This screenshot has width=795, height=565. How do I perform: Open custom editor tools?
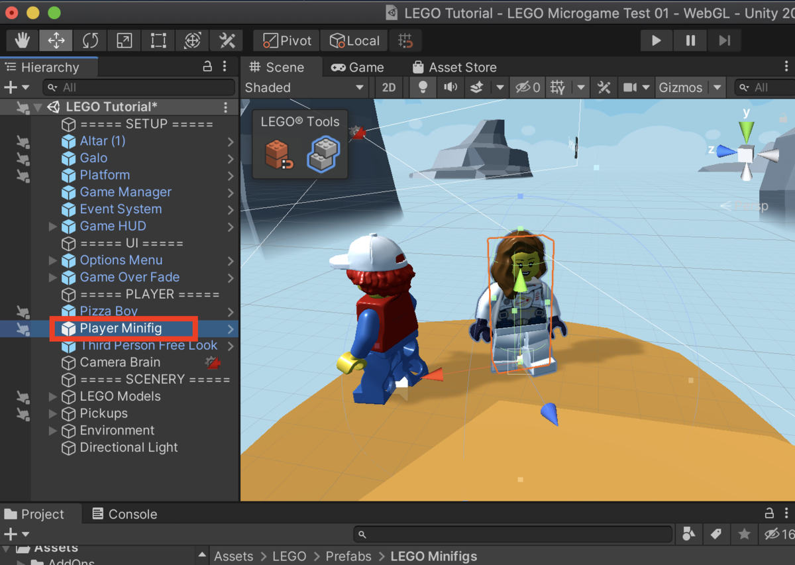227,40
